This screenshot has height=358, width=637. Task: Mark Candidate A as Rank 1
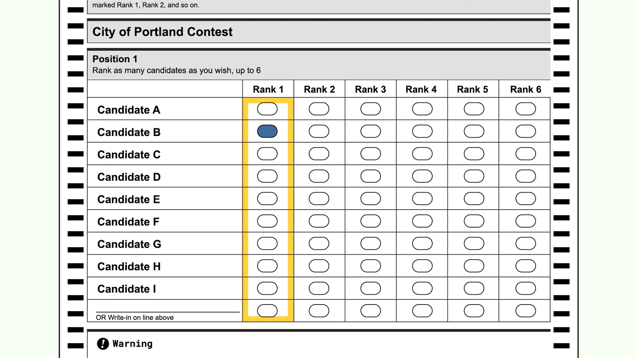267,109
